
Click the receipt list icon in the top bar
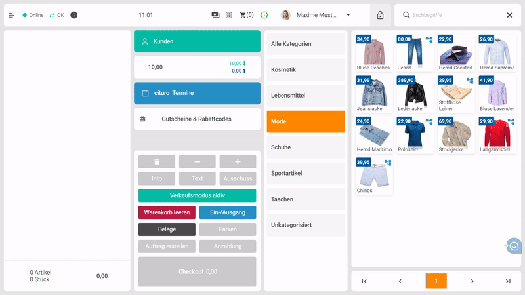(x=229, y=15)
